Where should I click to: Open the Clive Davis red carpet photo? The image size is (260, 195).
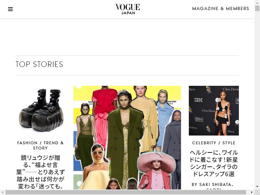214,110
